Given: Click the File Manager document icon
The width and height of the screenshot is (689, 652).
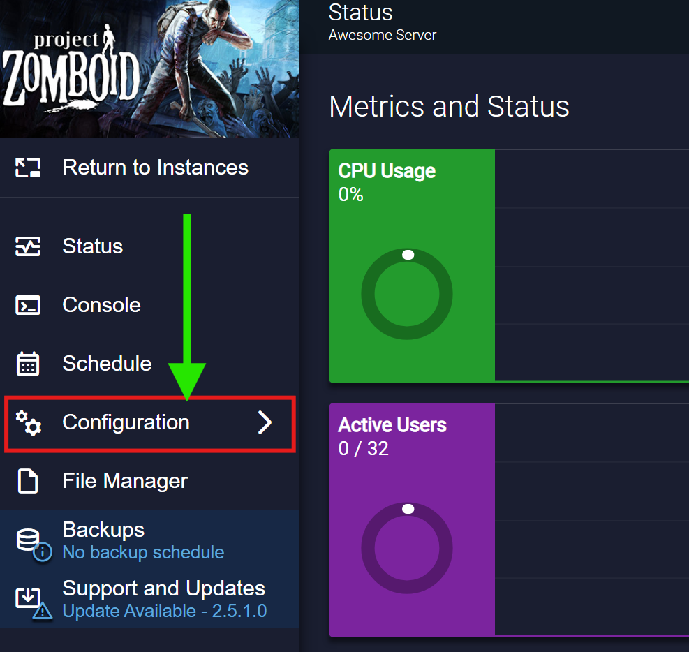Looking at the screenshot, I should 28,481.
